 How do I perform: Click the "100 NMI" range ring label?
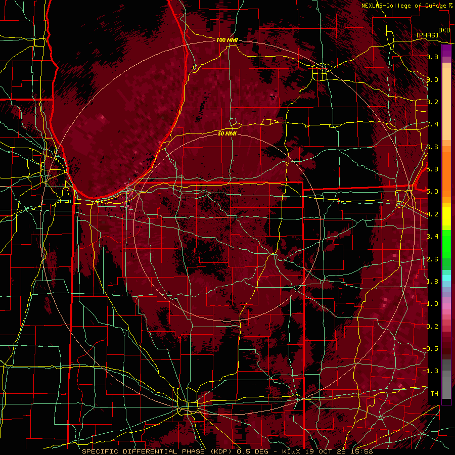(227, 40)
